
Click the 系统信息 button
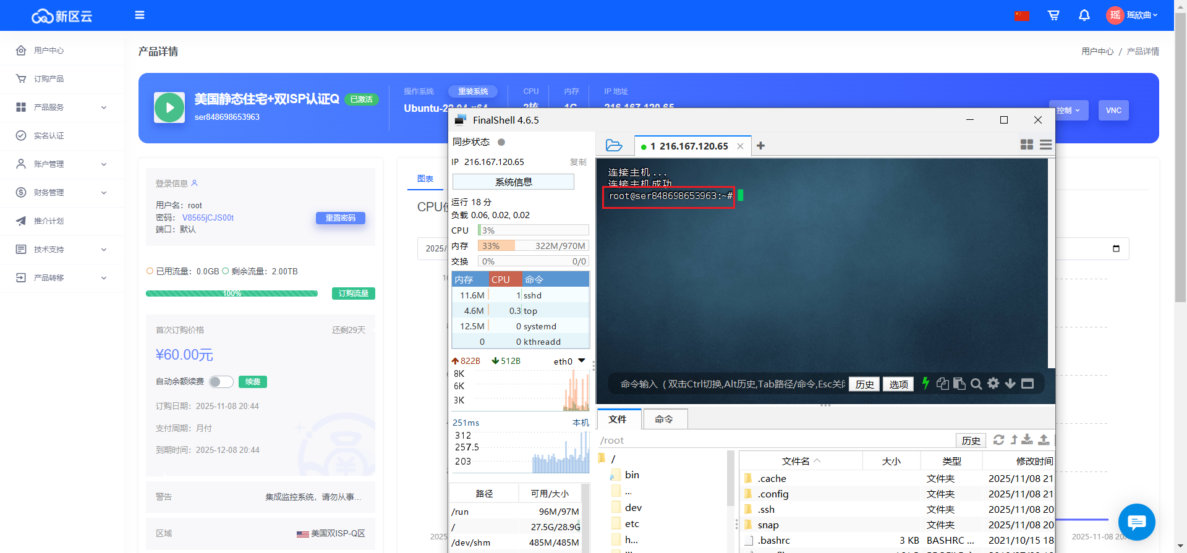click(513, 182)
